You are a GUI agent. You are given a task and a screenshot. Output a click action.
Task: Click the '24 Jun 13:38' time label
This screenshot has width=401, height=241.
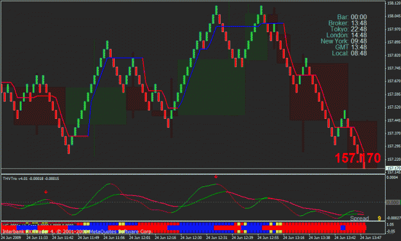(x=320, y=238)
